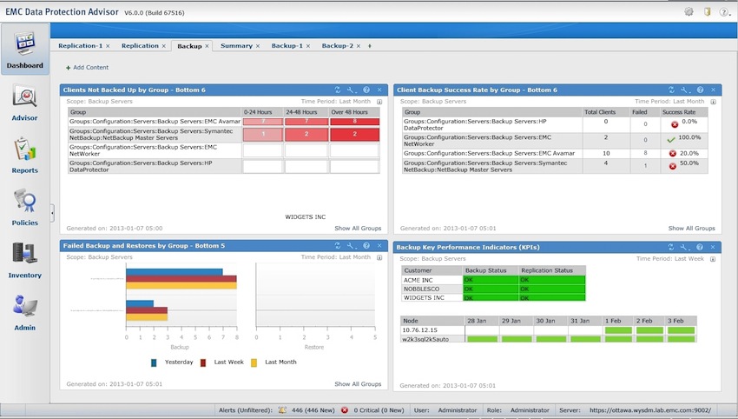This screenshot has width=738, height=419.
Task: Open wrench settings of Client Backup Success Rate panel
Action: tap(685, 90)
